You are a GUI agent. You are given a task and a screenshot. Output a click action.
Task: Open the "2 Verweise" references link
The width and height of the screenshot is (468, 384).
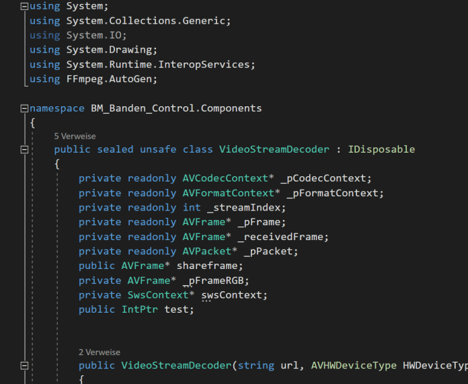pyautogui.click(x=99, y=352)
